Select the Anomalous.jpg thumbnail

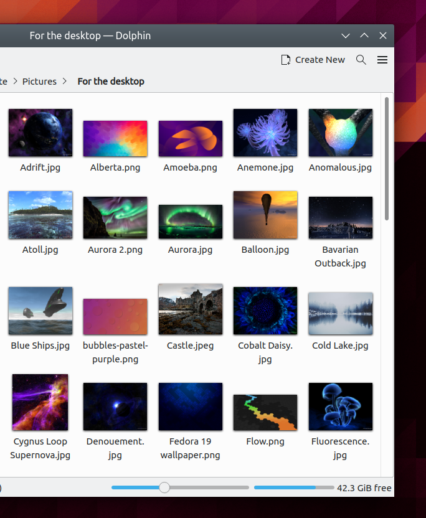tap(341, 133)
